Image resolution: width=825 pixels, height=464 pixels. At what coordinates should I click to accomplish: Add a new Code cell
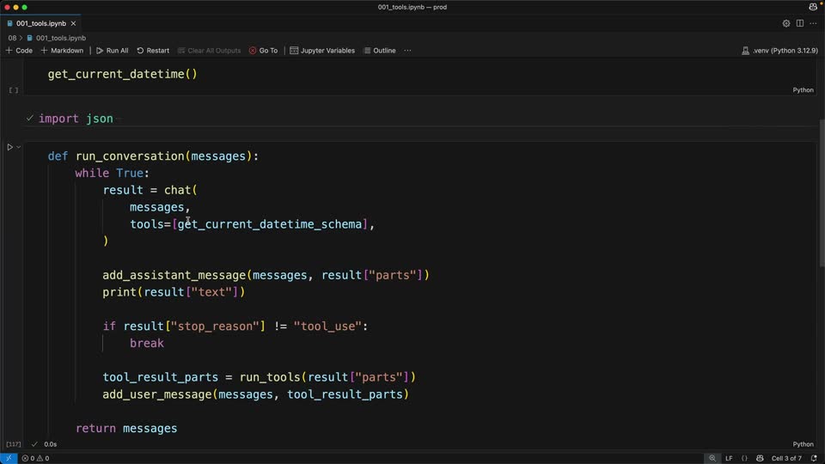pos(19,51)
